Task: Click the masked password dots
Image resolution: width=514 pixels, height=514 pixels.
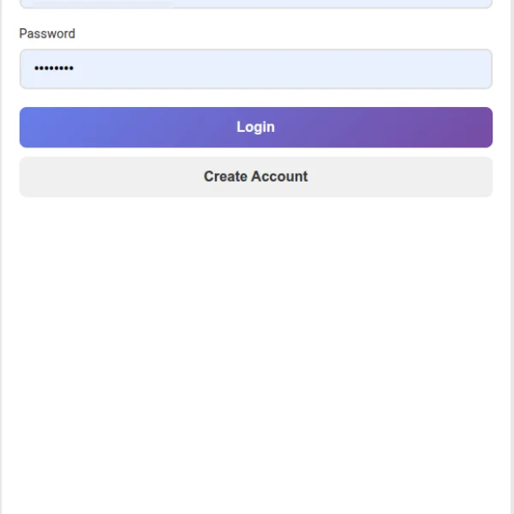Action: tap(54, 69)
